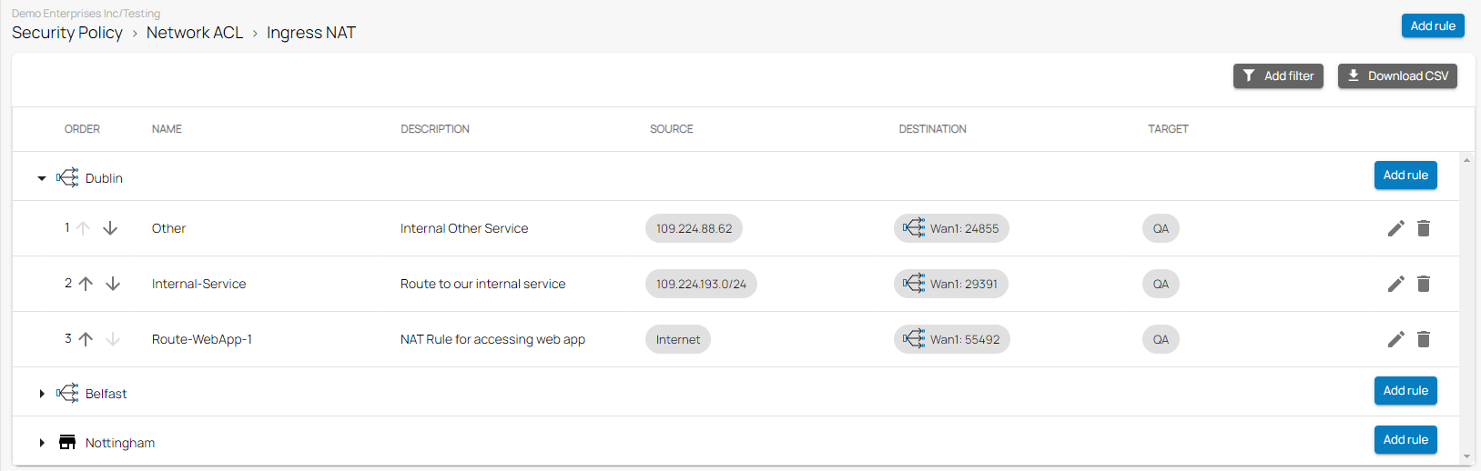Edit the Other rule with the pencil icon
The width and height of the screenshot is (1481, 471).
tap(1395, 228)
